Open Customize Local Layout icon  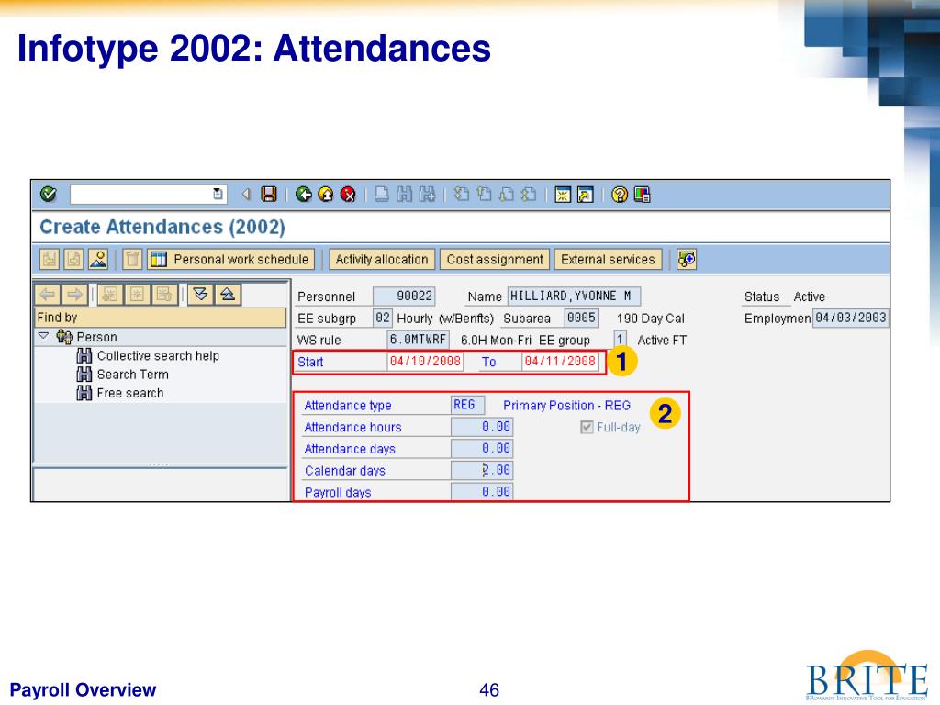(x=642, y=195)
